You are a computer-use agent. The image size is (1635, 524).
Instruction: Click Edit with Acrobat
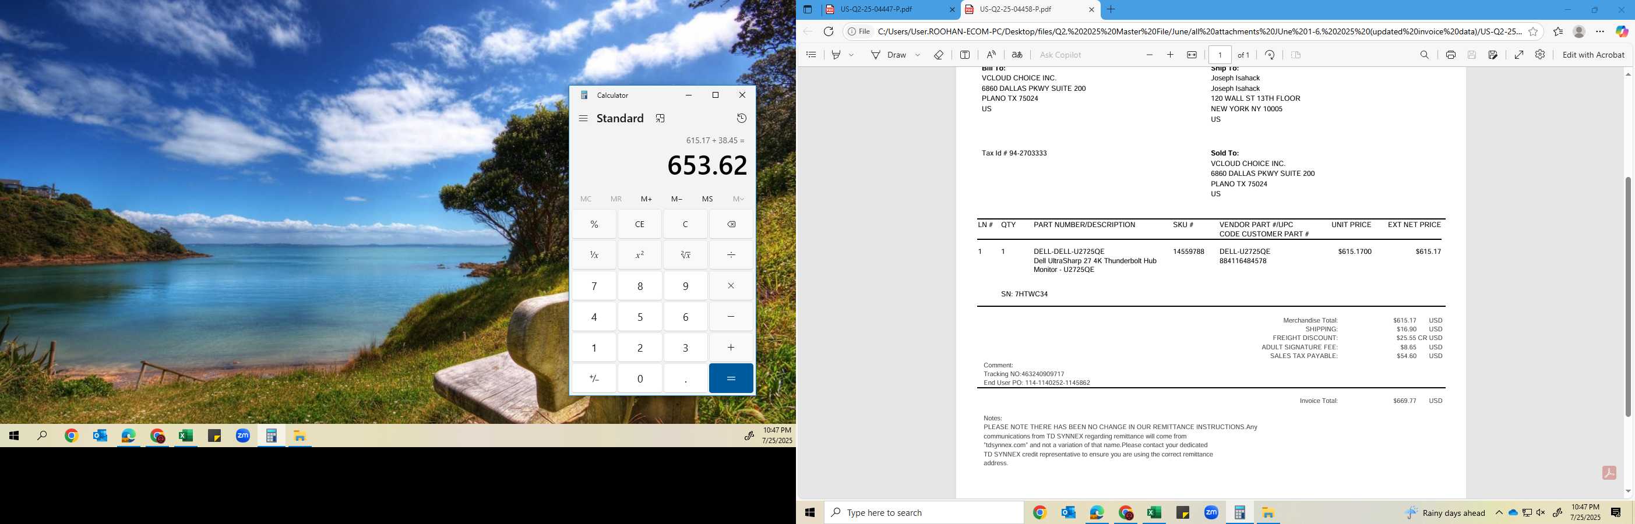1593,55
